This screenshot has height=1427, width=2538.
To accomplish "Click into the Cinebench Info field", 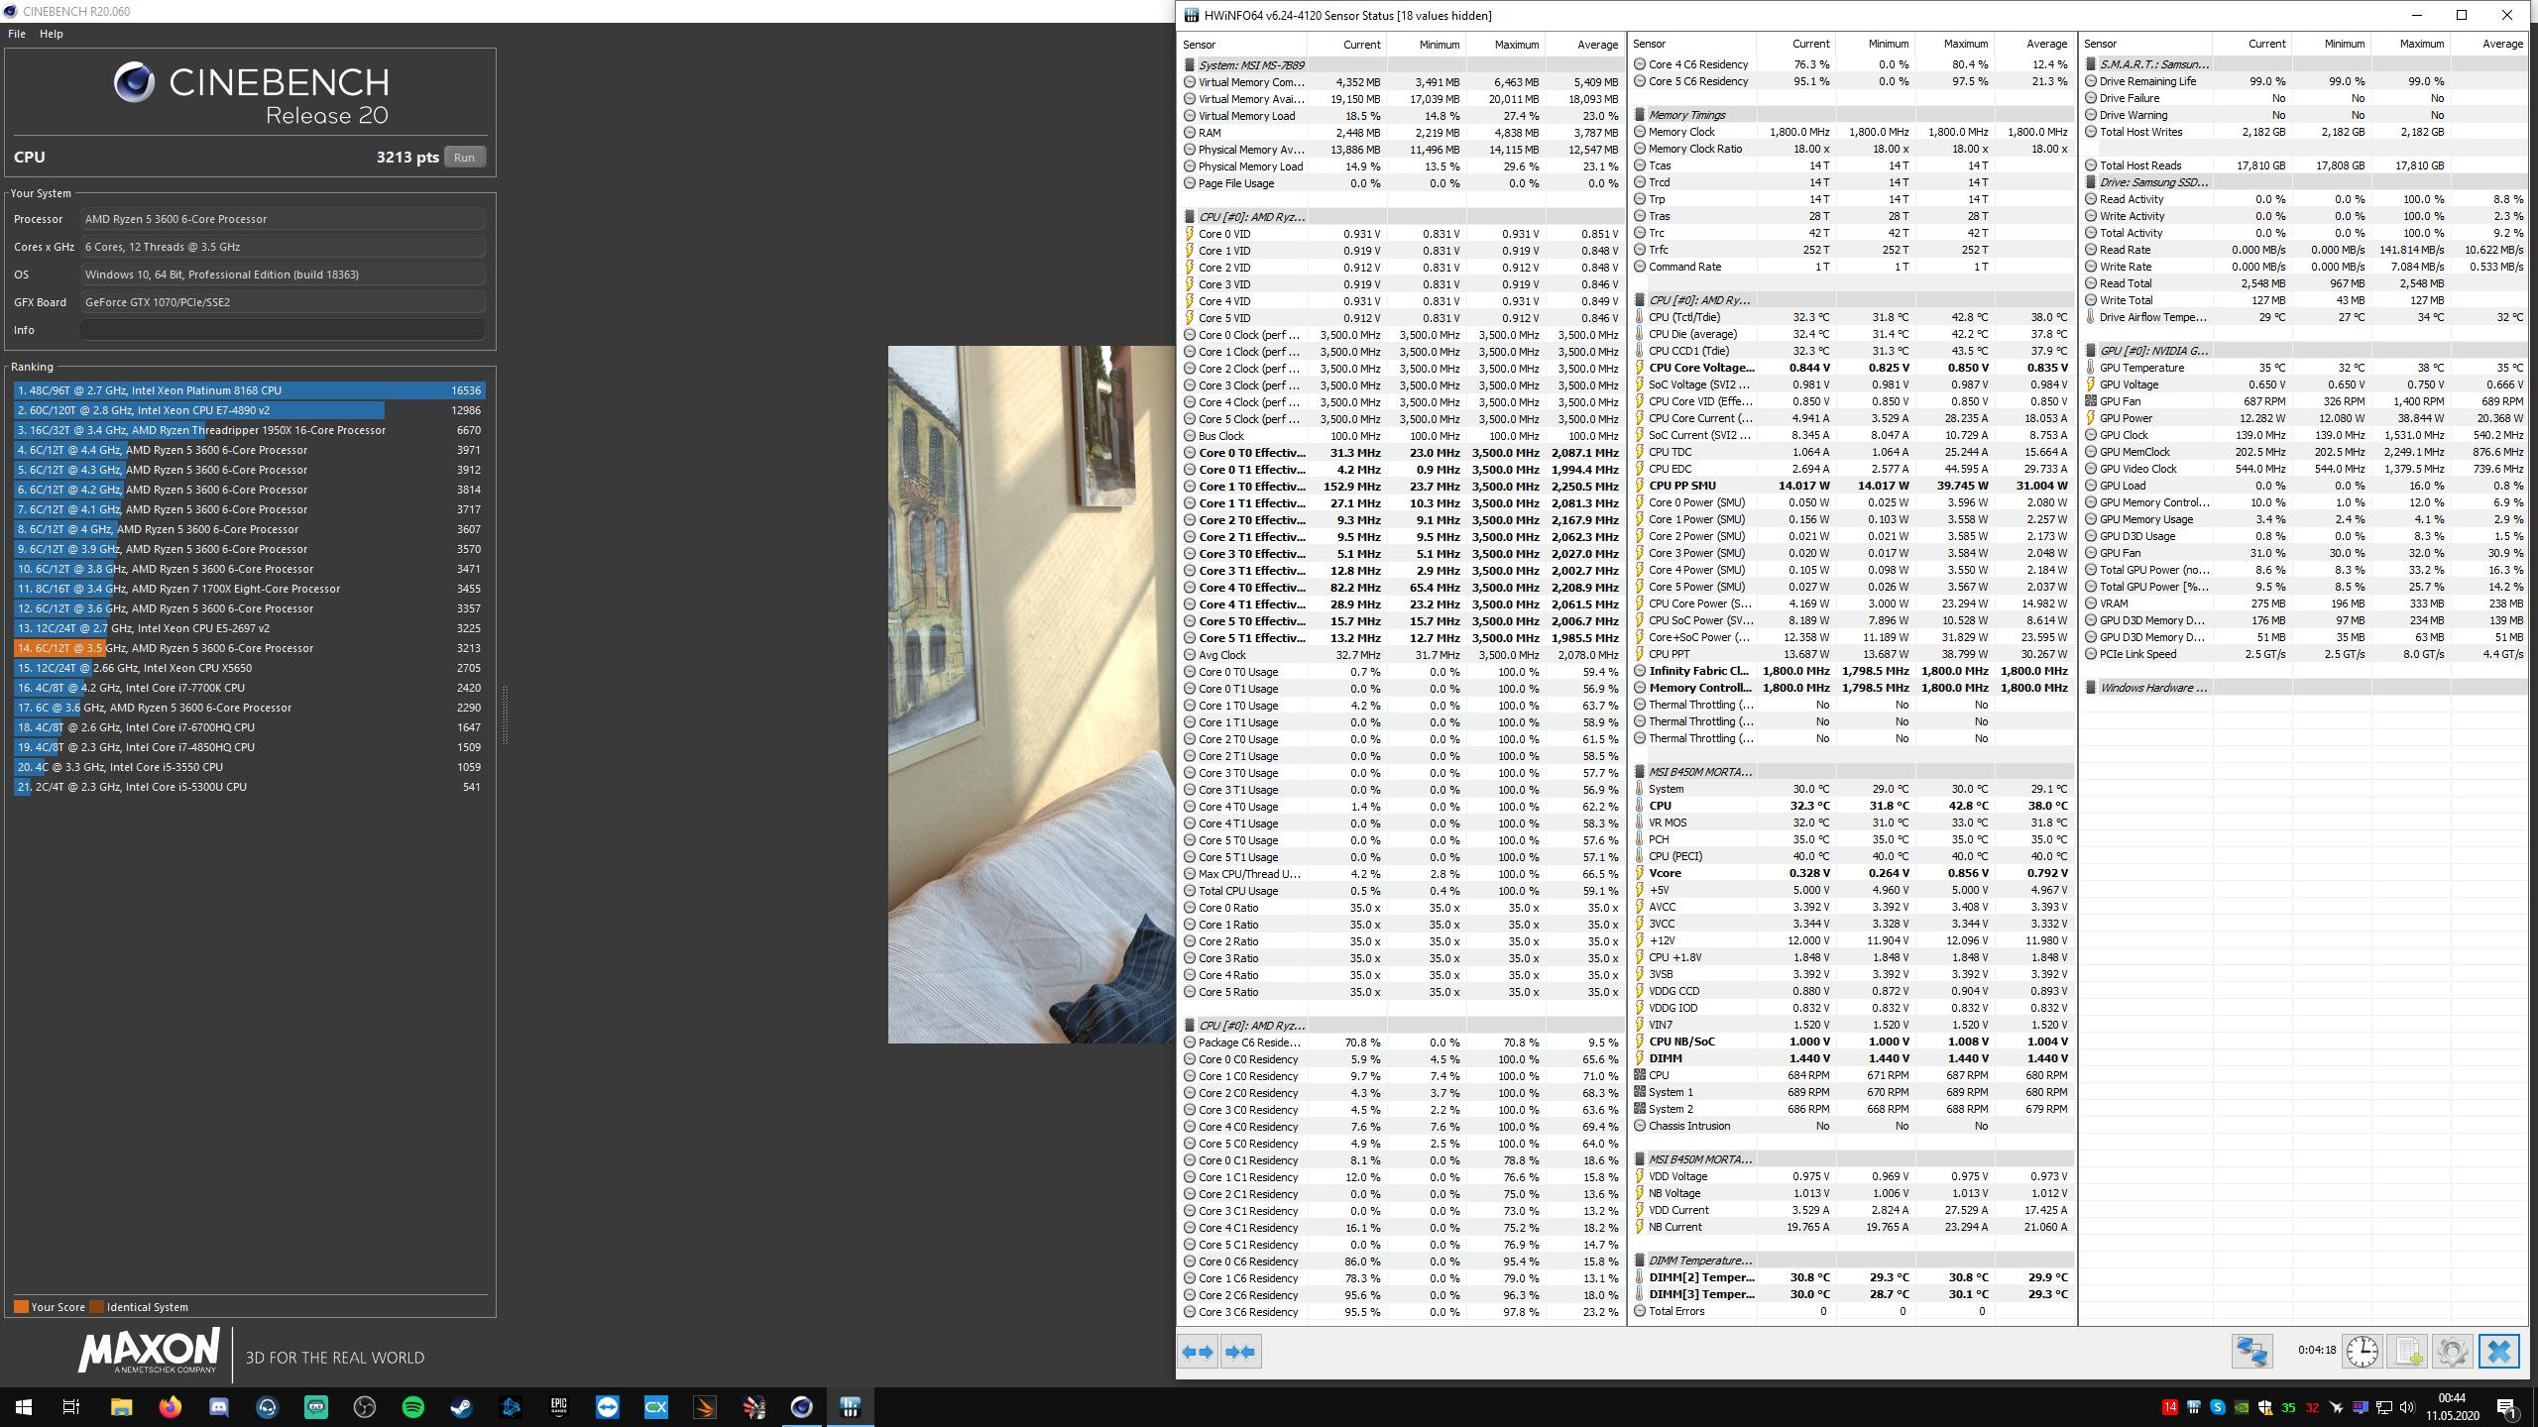I will coord(283,330).
